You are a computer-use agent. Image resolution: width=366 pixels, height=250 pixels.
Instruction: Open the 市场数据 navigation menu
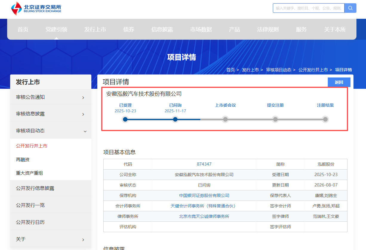(x=201, y=29)
